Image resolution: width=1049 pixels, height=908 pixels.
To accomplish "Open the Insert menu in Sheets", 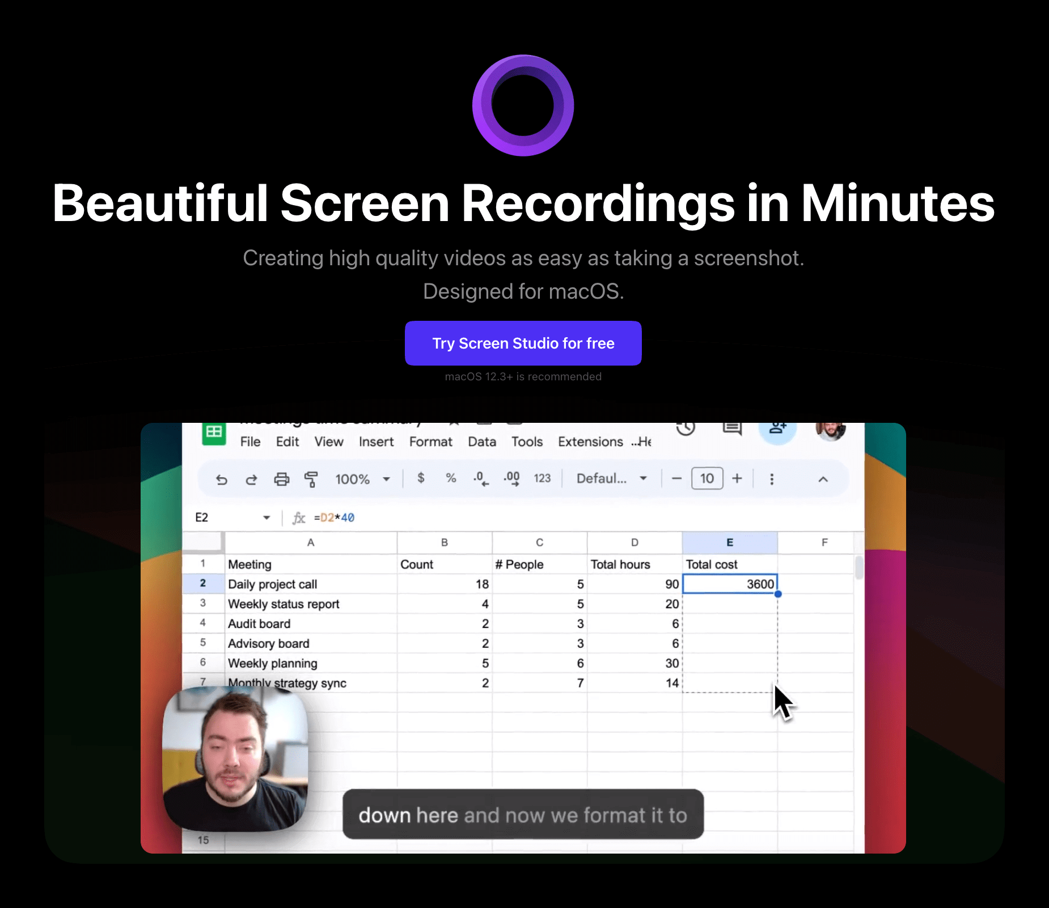I will point(376,442).
